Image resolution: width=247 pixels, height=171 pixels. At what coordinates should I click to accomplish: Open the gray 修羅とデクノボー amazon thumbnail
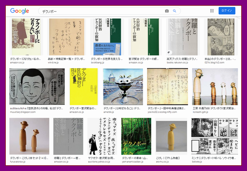(68, 136)
